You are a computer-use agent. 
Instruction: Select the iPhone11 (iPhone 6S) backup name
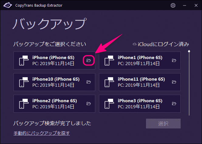click(141, 79)
